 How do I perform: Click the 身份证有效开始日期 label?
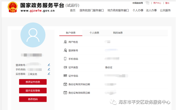click(79, 84)
